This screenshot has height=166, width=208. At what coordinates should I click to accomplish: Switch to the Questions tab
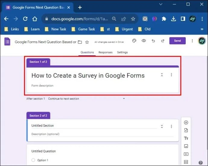pos(87,52)
